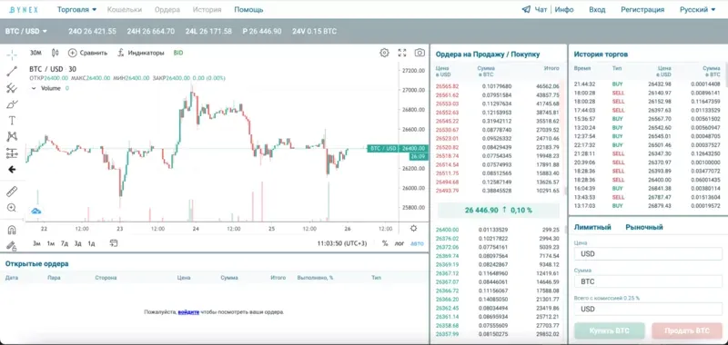Switch to the Лимитный order tab

592,227
